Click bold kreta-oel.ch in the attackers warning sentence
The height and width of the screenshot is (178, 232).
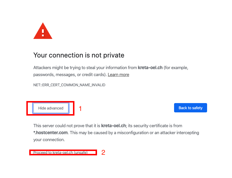pyautogui.click(x=150, y=68)
